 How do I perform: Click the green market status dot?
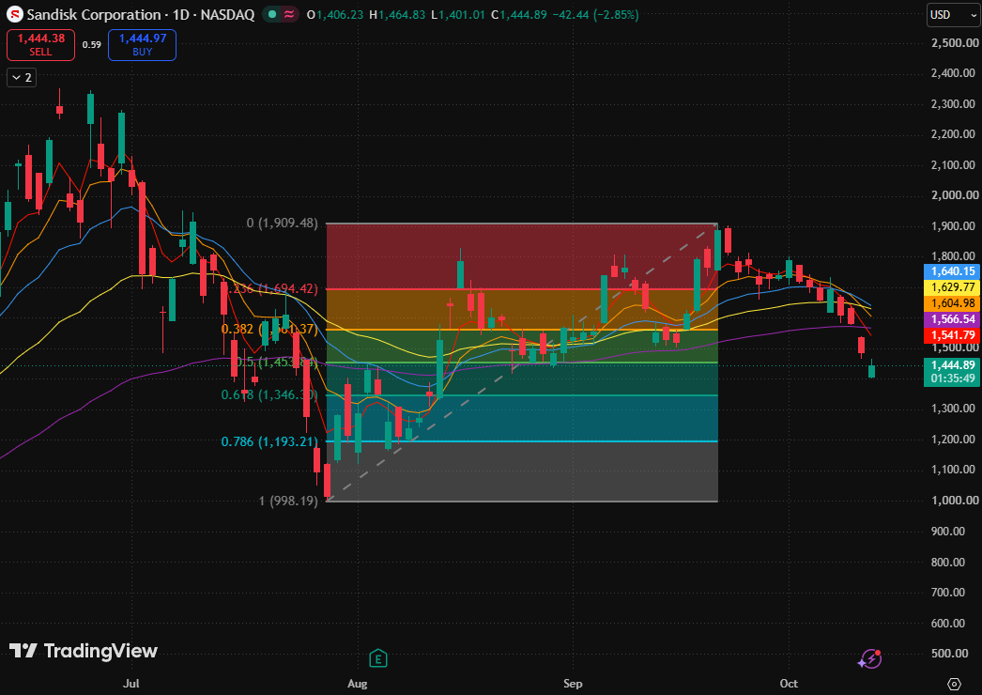pos(271,14)
